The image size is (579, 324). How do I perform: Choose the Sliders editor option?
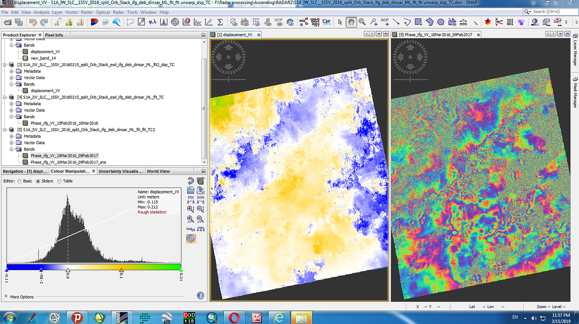(39, 181)
